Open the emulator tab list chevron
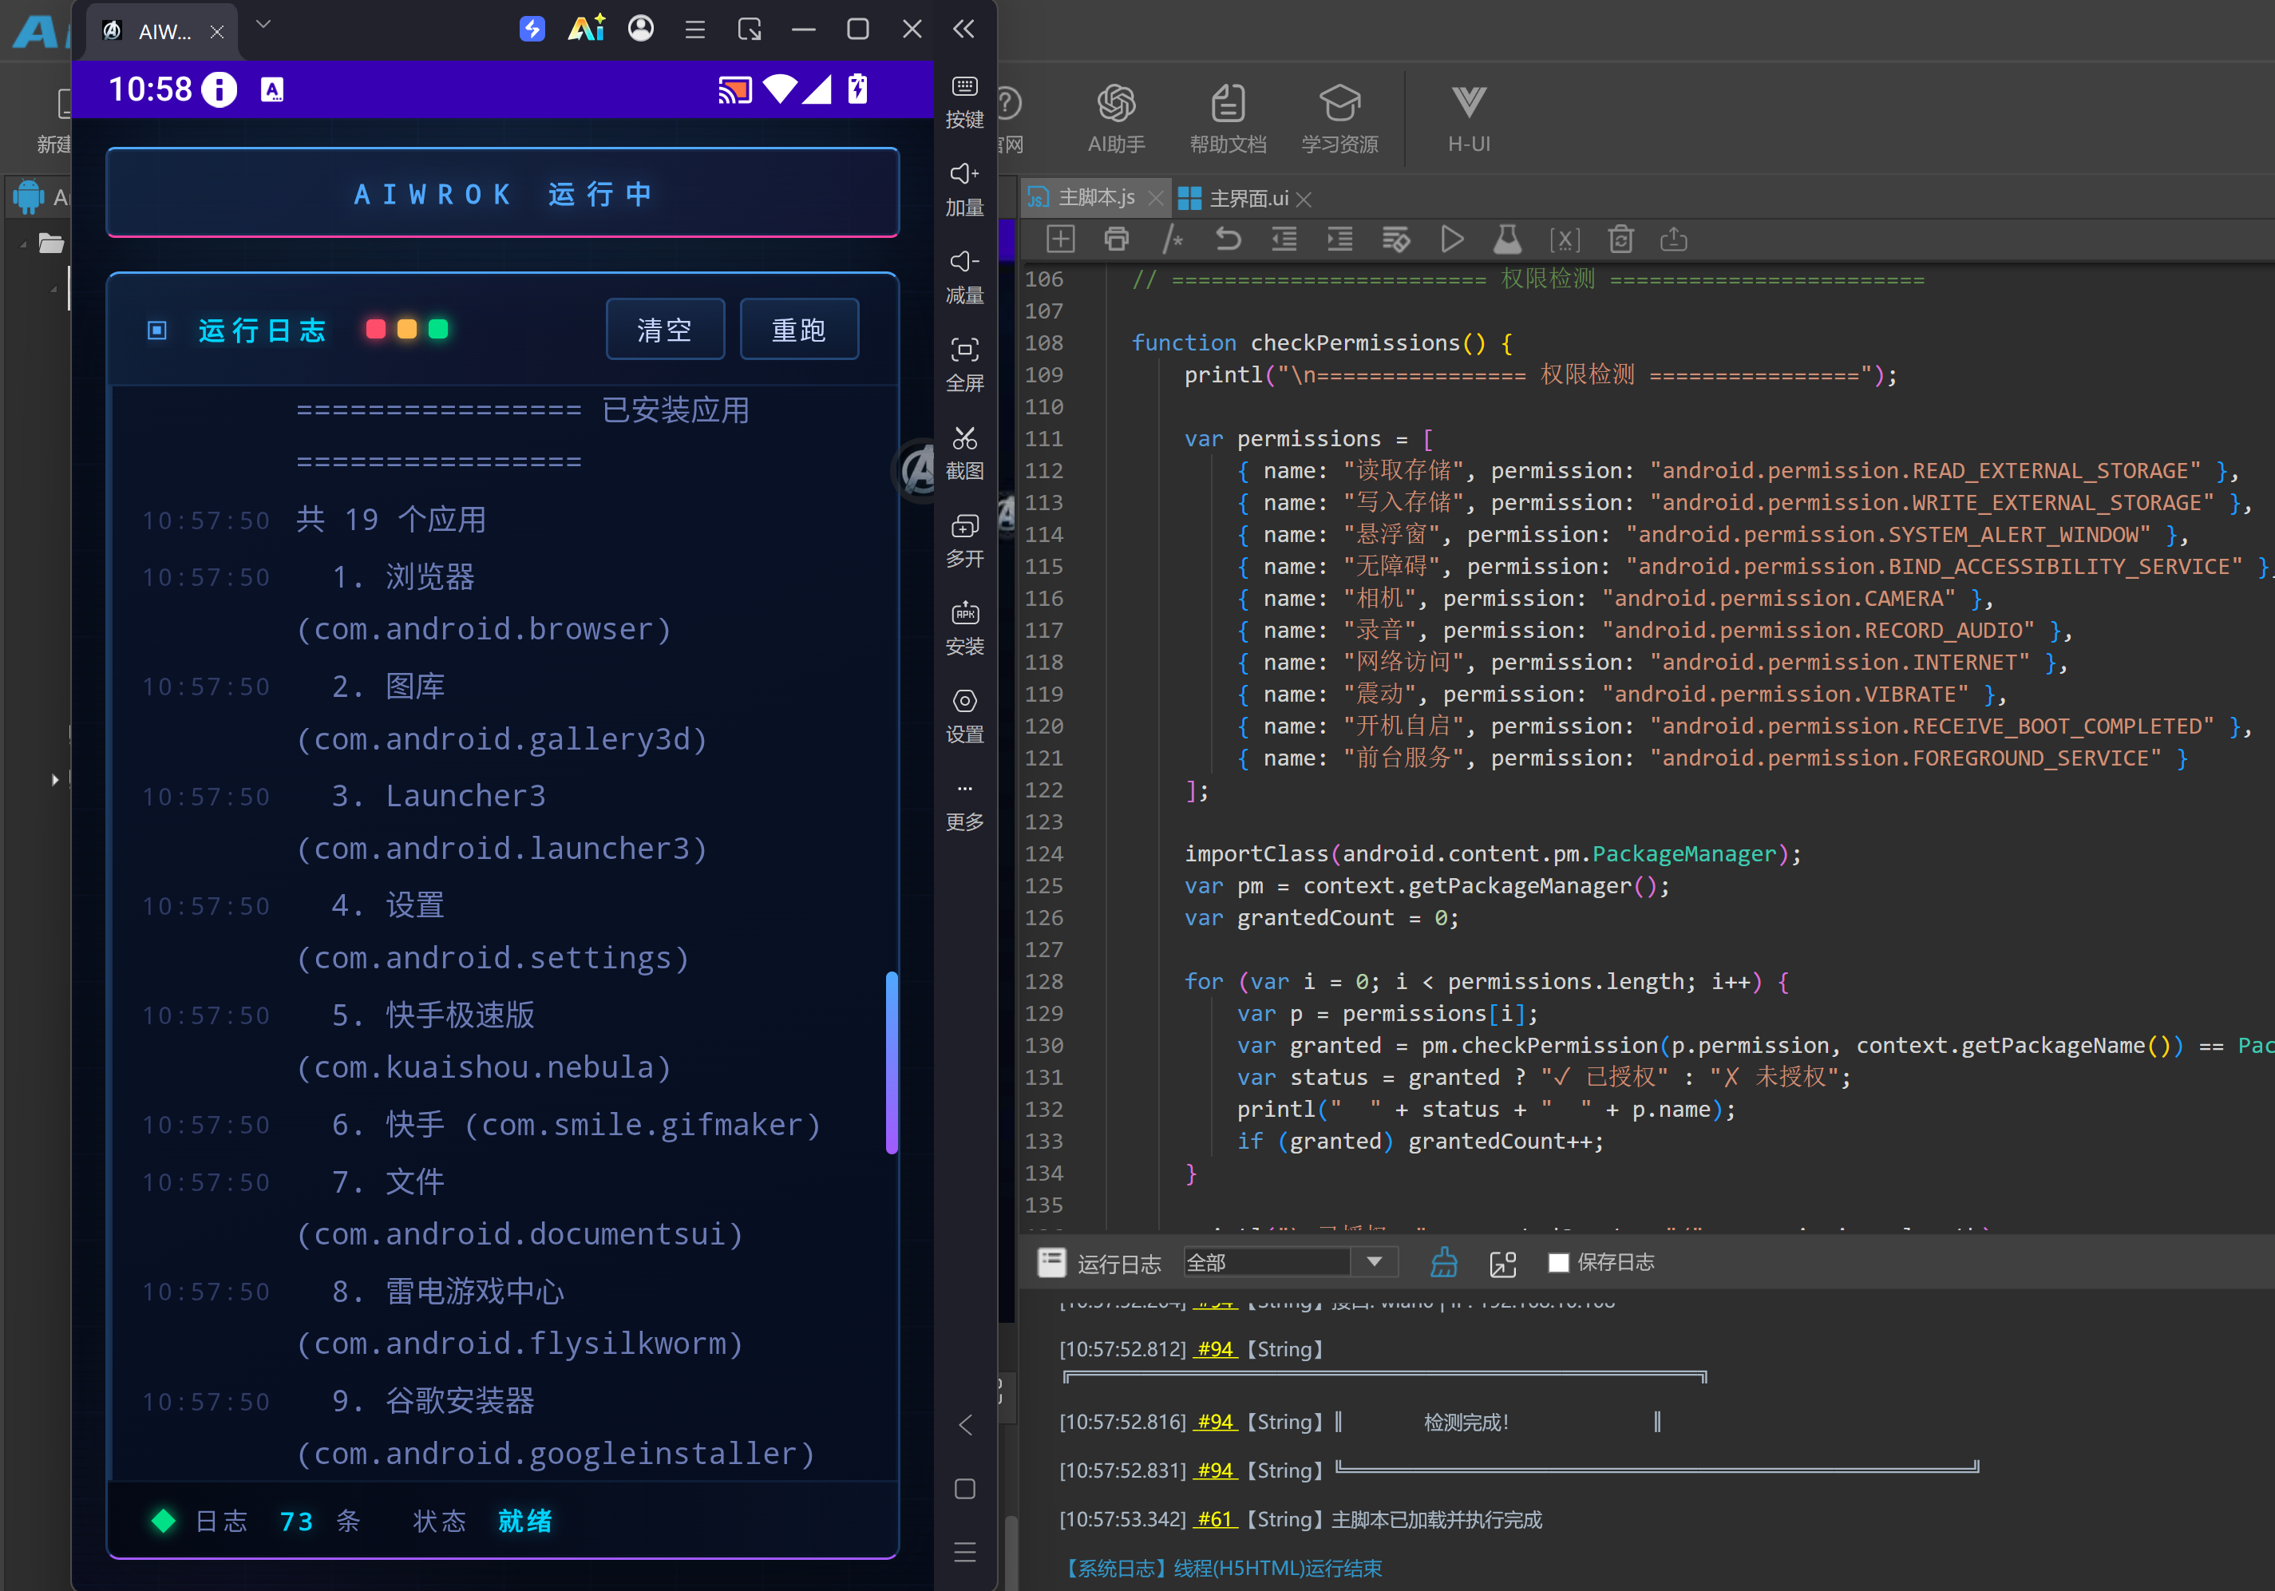This screenshot has height=1591, width=2275. (263, 25)
